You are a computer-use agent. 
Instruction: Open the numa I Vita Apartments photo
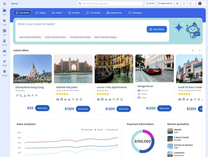tap(114, 69)
